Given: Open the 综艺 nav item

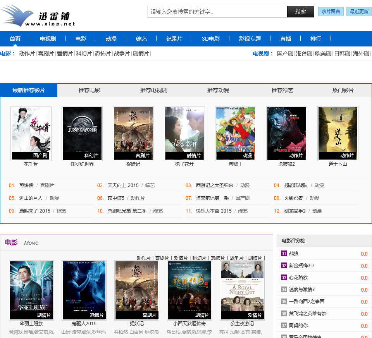Looking at the screenshot, I should 141,39.
